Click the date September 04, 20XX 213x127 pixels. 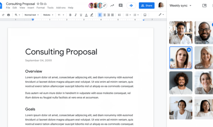pyautogui.click(x=38, y=60)
